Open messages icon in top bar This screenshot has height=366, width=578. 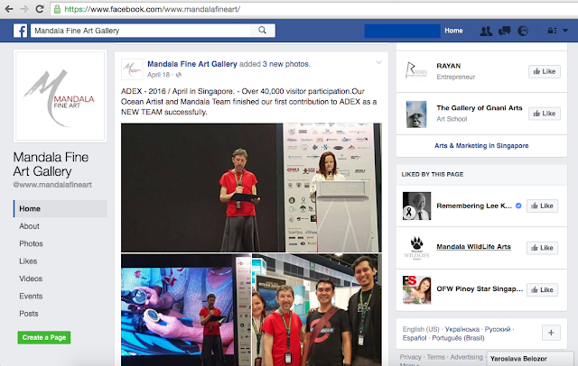504,31
